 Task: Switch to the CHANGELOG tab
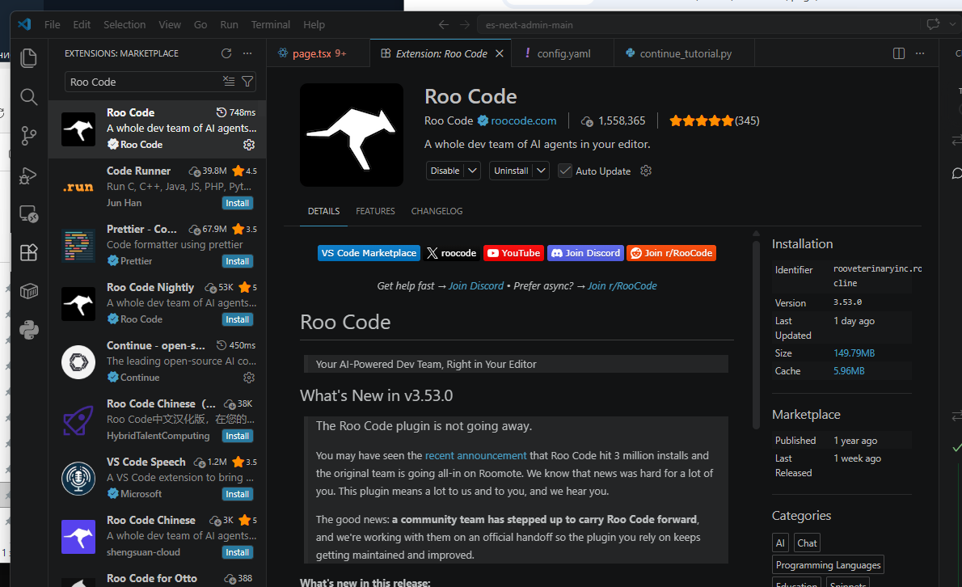[437, 211]
